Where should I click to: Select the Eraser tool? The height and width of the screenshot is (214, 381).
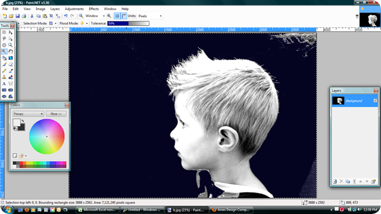[11, 64]
